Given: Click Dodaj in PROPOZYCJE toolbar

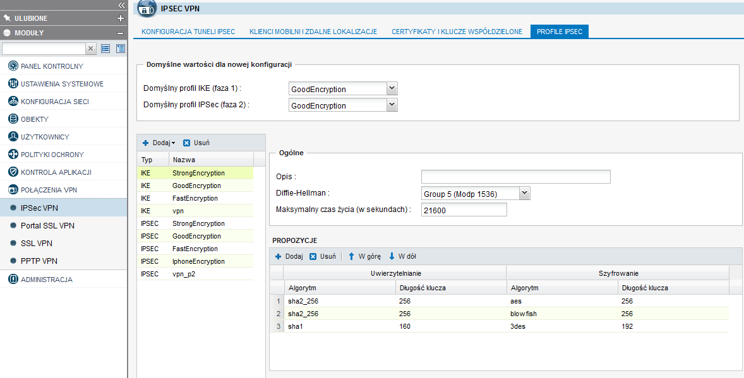Looking at the screenshot, I should coord(289,256).
